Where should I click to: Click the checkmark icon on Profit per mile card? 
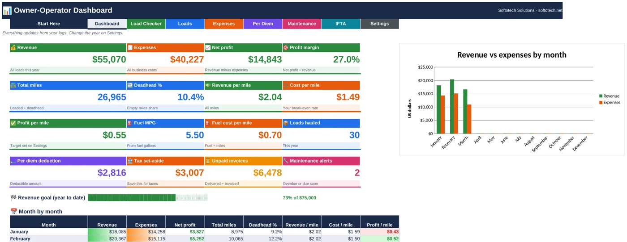13,123
